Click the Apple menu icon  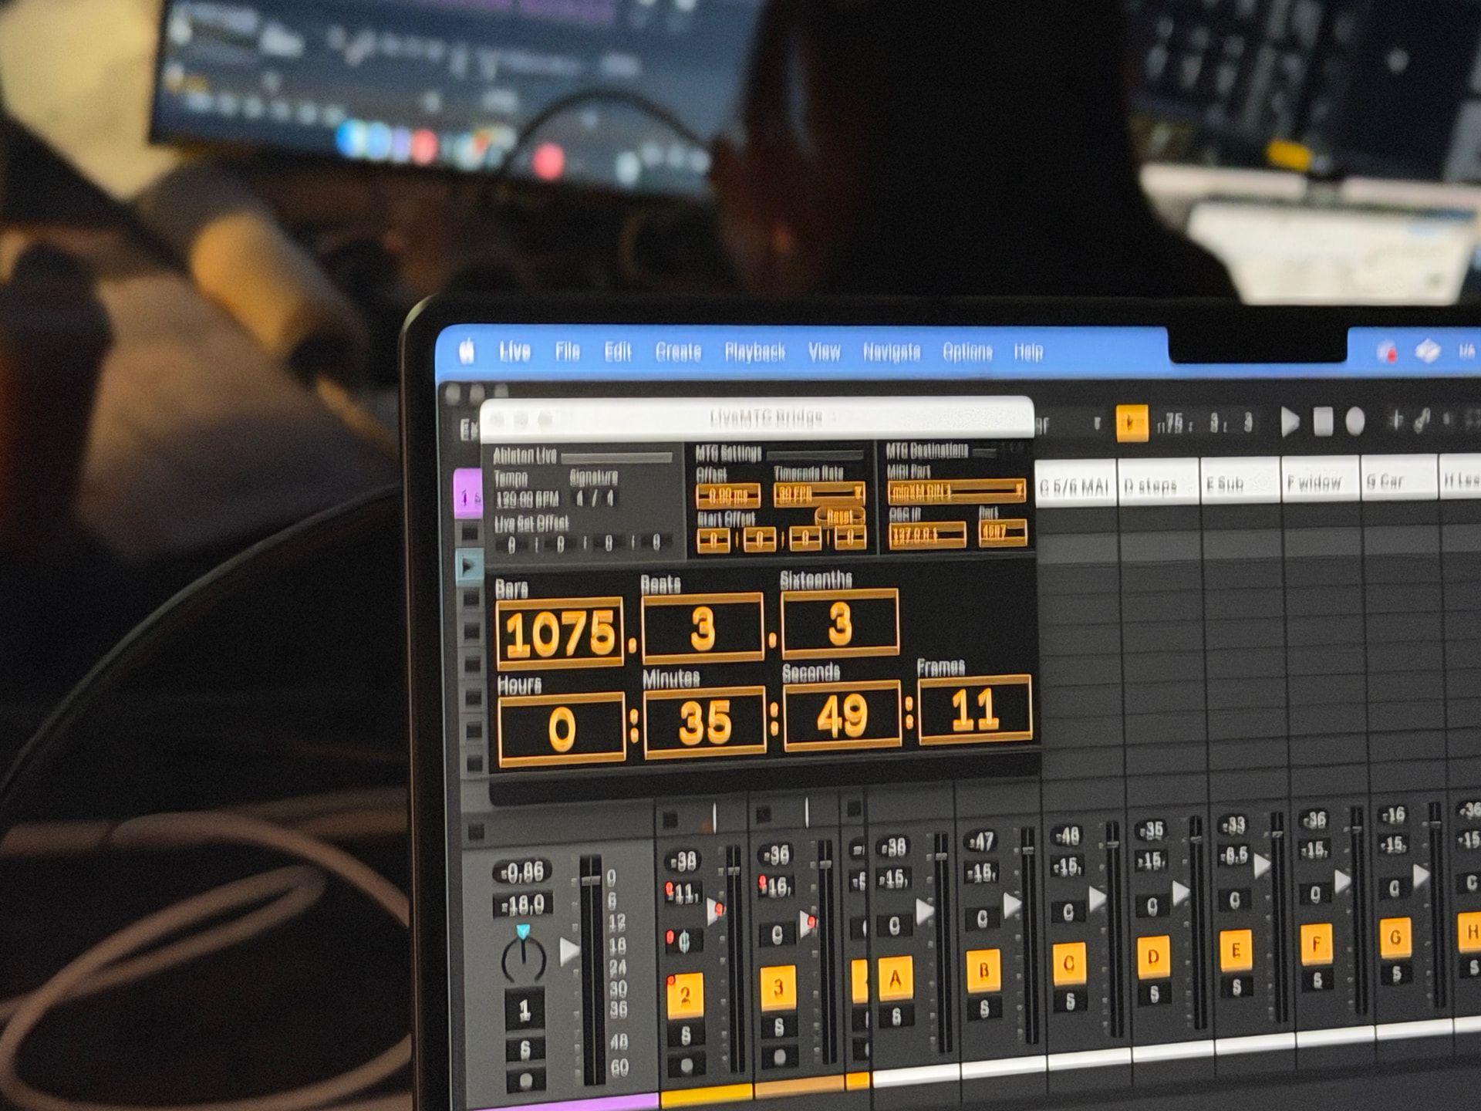pyautogui.click(x=467, y=353)
